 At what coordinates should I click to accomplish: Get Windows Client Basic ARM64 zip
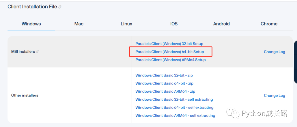pyautogui.click(x=165, y=91)
